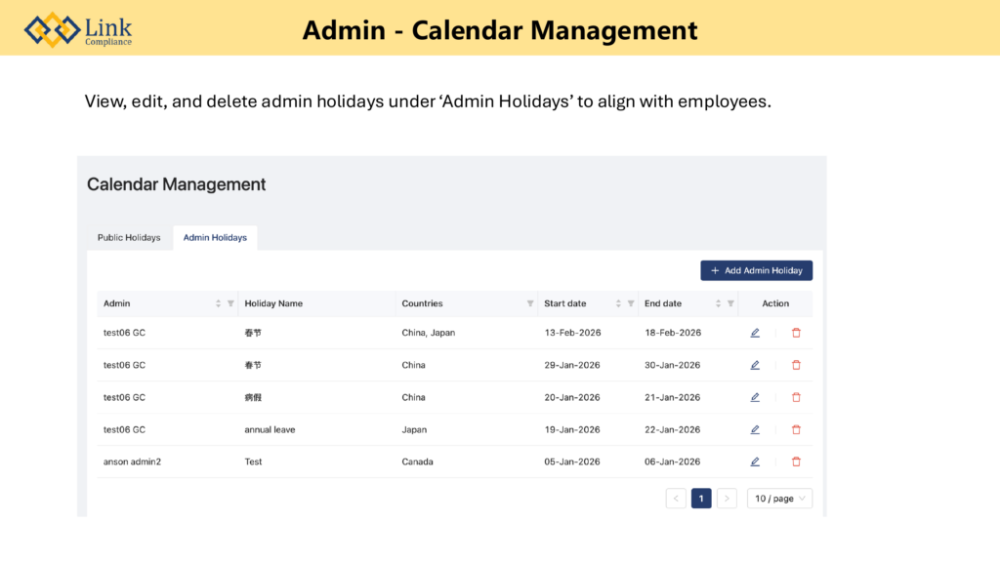Open the Countries column filter

530,303
